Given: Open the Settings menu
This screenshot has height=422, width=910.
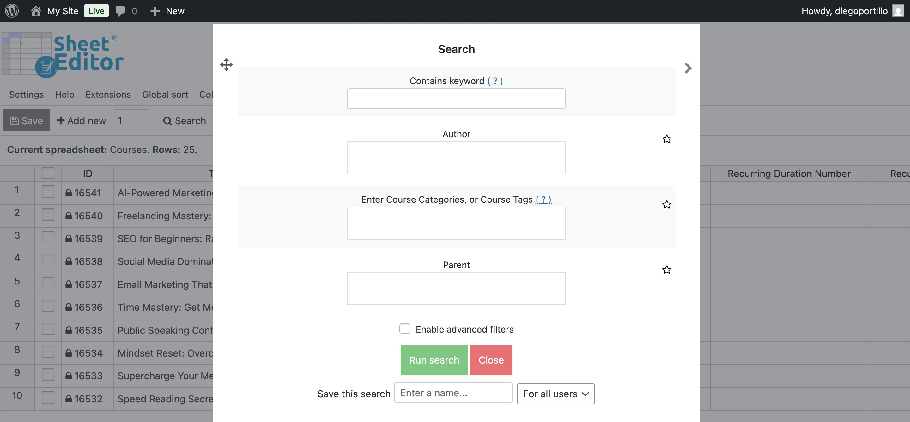Looking at the screenshot, I should pyautogui.click(x=26, y=95).
